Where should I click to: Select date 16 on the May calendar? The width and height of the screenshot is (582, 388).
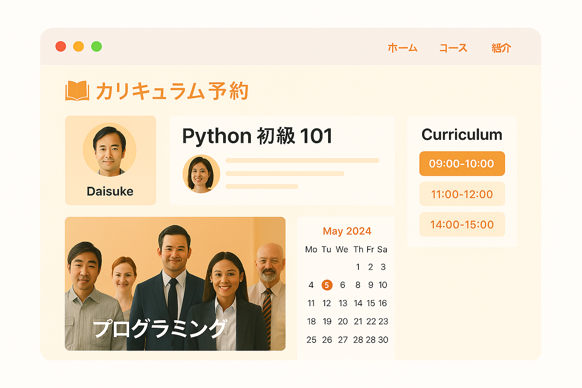tap(383, 303)
